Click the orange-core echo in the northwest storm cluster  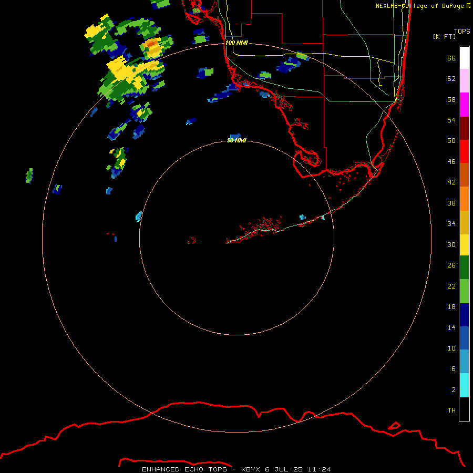coord(152,45)
